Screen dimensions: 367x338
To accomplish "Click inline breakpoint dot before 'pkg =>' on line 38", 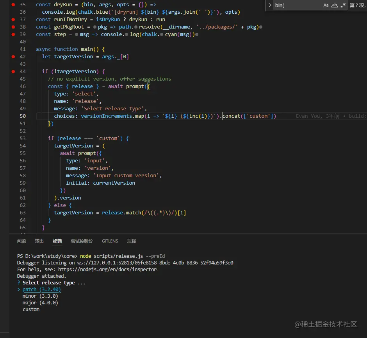I will 95,27.
